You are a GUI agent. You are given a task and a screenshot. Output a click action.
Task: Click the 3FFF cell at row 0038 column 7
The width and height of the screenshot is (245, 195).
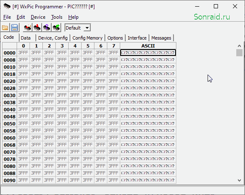[x=114, y=102]
